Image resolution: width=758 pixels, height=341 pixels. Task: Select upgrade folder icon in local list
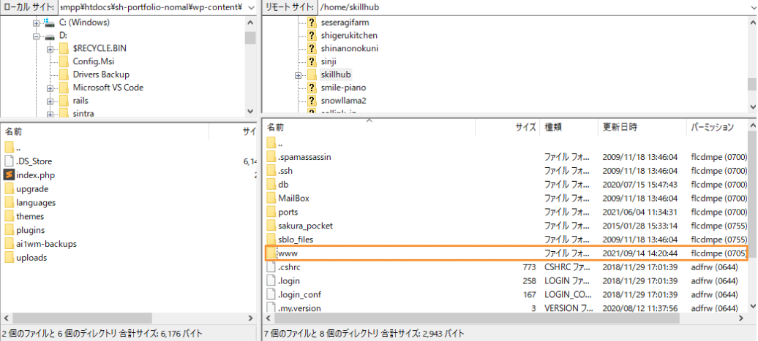(9, 188)
